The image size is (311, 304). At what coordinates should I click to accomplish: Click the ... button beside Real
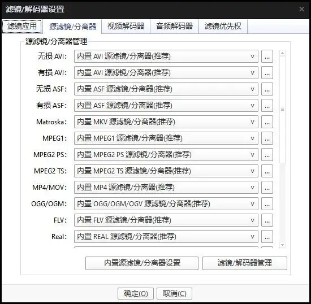(x=267, y=236)
